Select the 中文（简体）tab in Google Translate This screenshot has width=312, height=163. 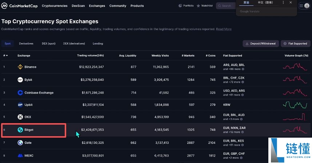(265, 3)
